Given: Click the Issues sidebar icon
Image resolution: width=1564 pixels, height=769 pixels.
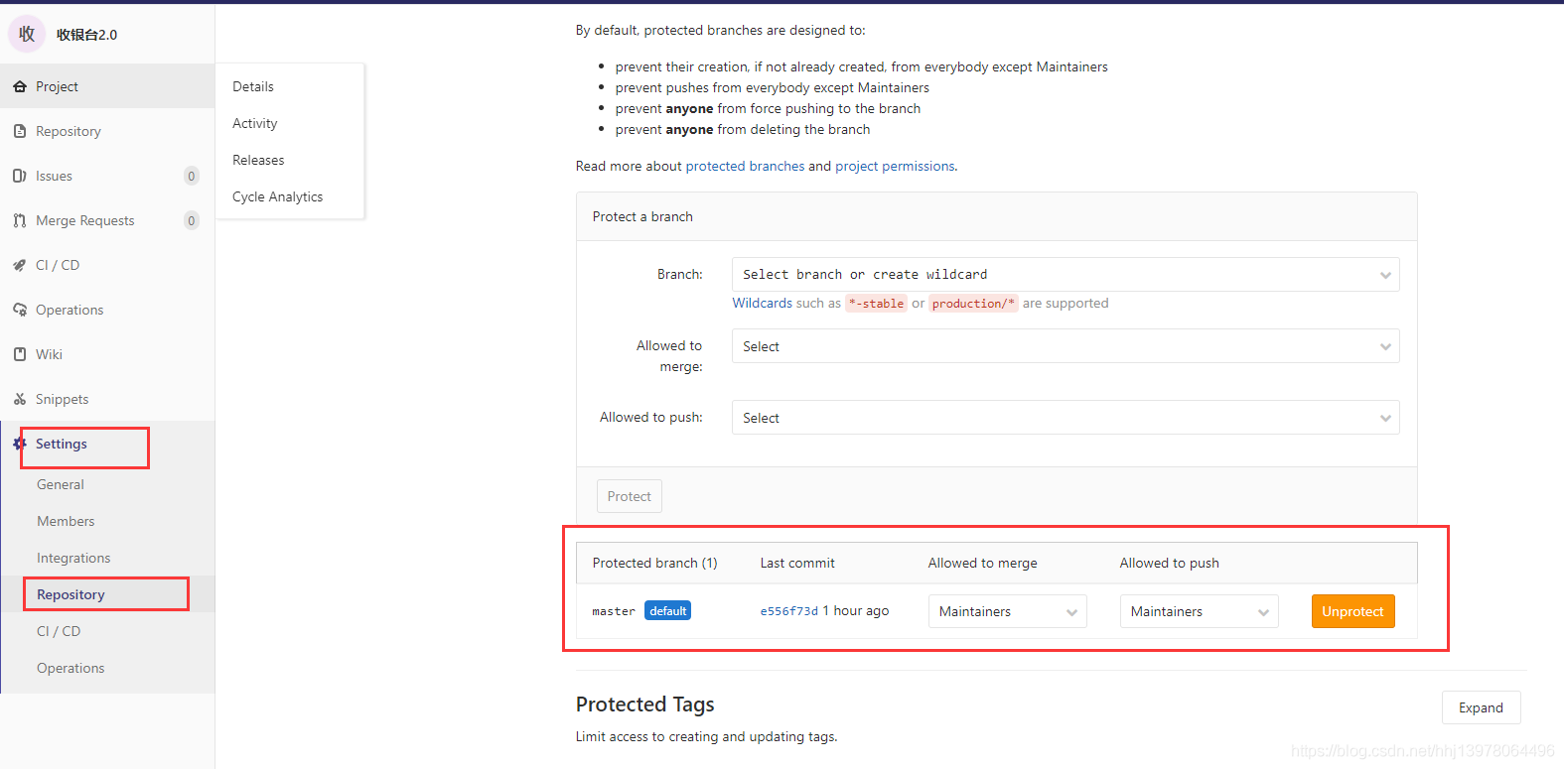Looking at the screenshot, I should point(20,177).
